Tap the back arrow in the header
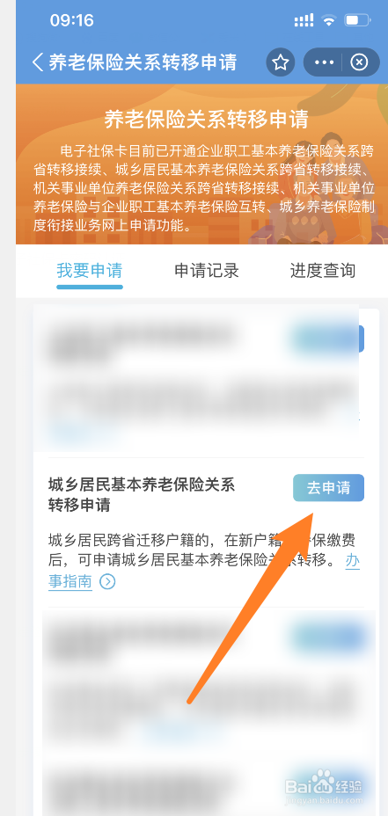This screenshot has height=816, width=388. click(38, 62)
